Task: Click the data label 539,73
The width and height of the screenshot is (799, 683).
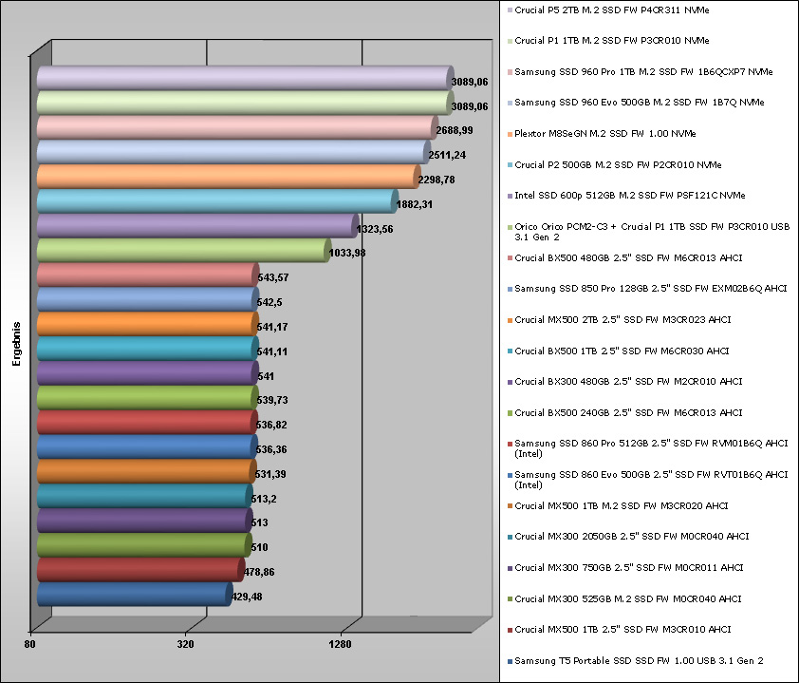Action: point(272,401)
